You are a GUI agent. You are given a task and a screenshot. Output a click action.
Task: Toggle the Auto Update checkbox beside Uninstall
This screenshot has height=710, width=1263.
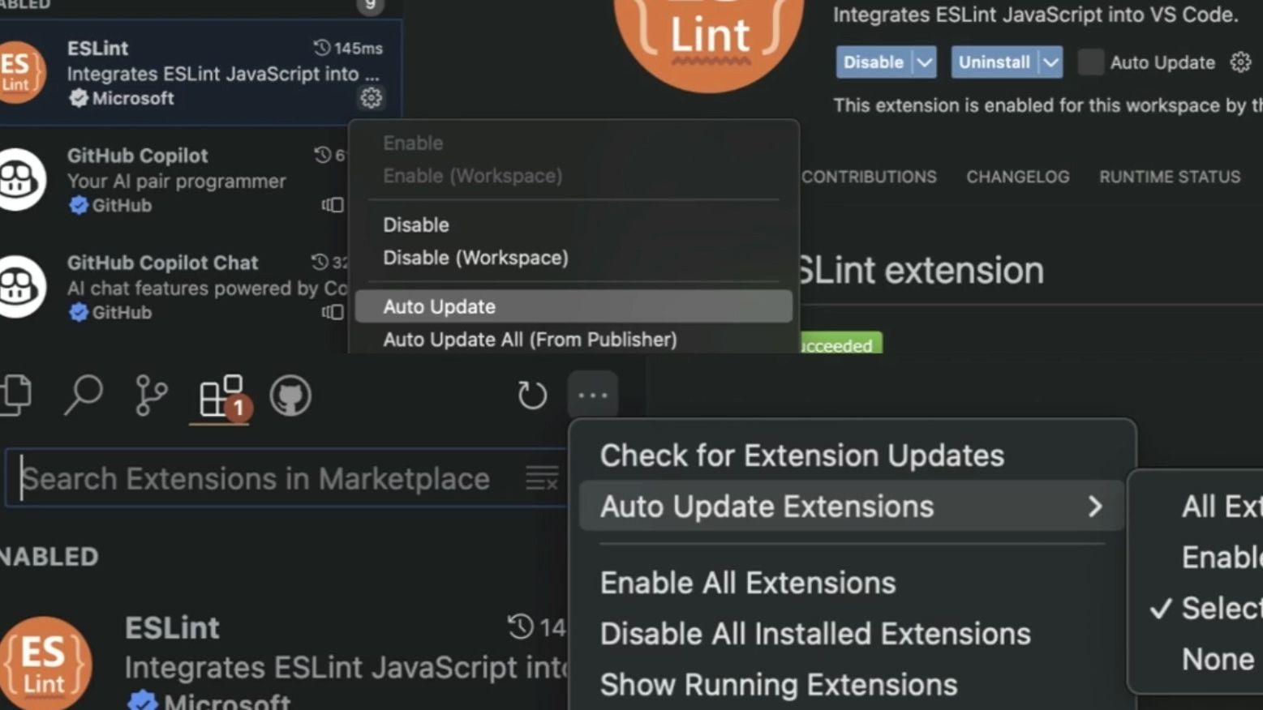pos(1090,62)
